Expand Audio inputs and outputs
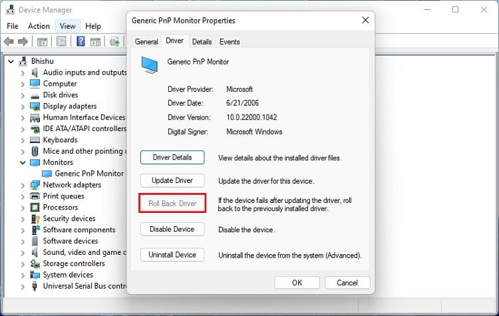 tap(23, 73)
